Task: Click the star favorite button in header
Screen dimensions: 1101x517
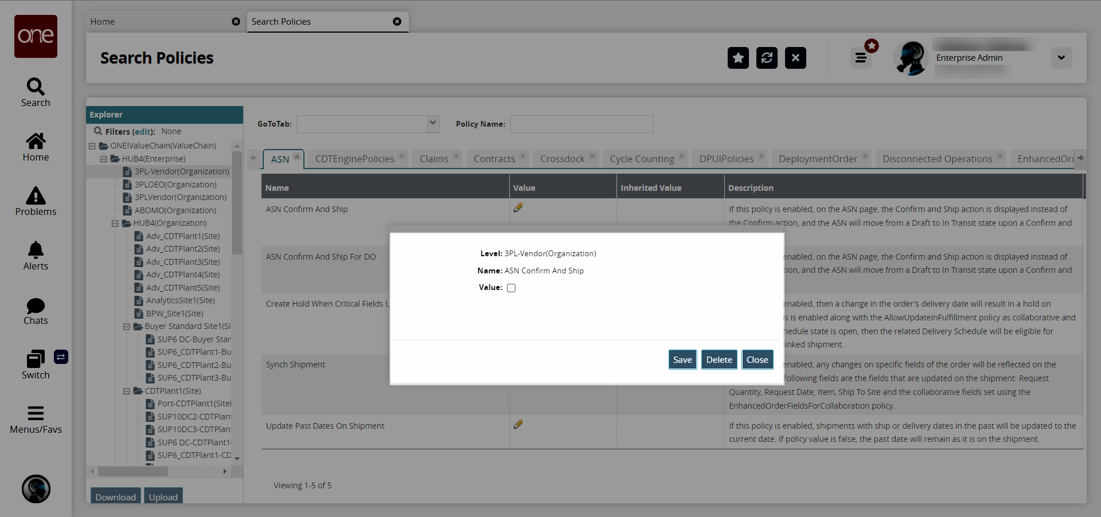Action: point(738,58)
